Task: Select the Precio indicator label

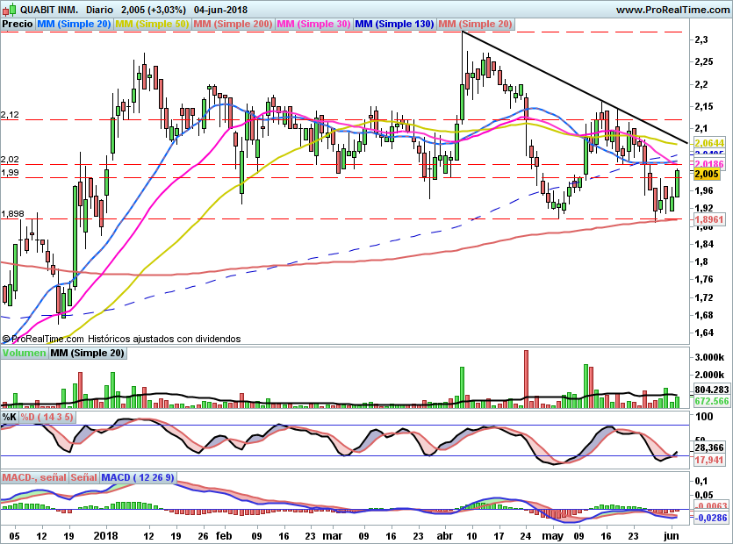Action: [x=18, y=24]
